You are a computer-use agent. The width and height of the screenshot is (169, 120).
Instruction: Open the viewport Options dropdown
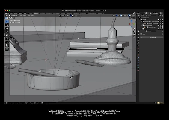click(132, 18)
